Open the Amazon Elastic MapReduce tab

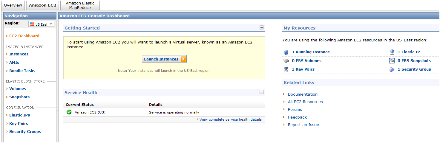[80, 5]
